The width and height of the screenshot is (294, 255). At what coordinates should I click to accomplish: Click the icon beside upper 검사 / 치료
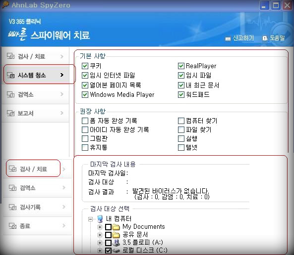10,56
